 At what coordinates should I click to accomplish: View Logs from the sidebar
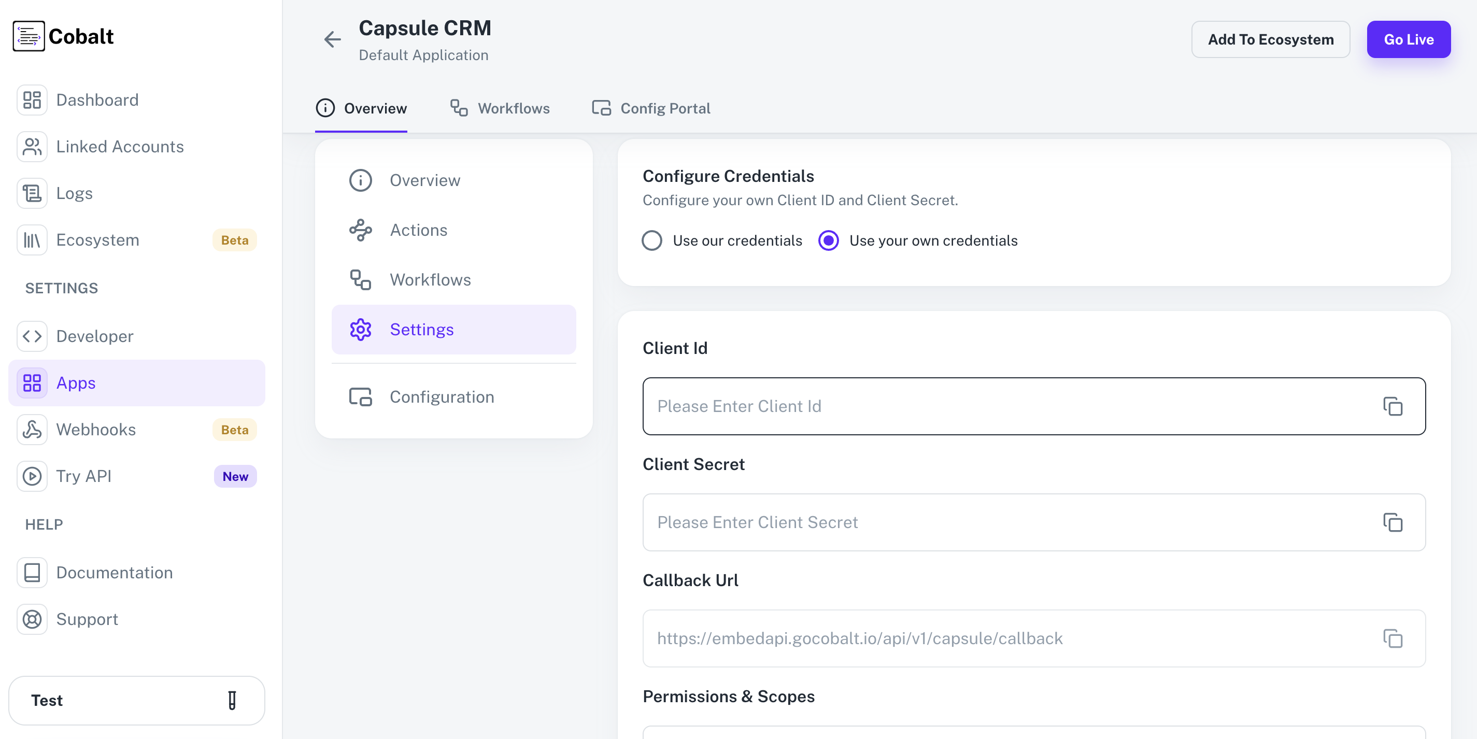coord(74,193)
